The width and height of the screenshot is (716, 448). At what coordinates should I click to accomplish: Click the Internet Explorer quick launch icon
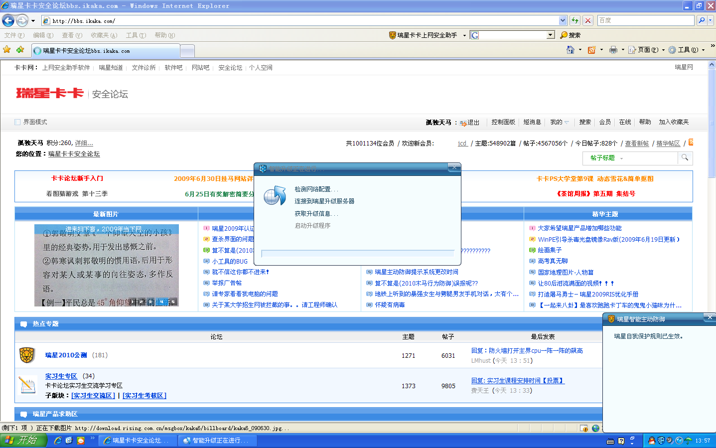[x=58, y=441]
